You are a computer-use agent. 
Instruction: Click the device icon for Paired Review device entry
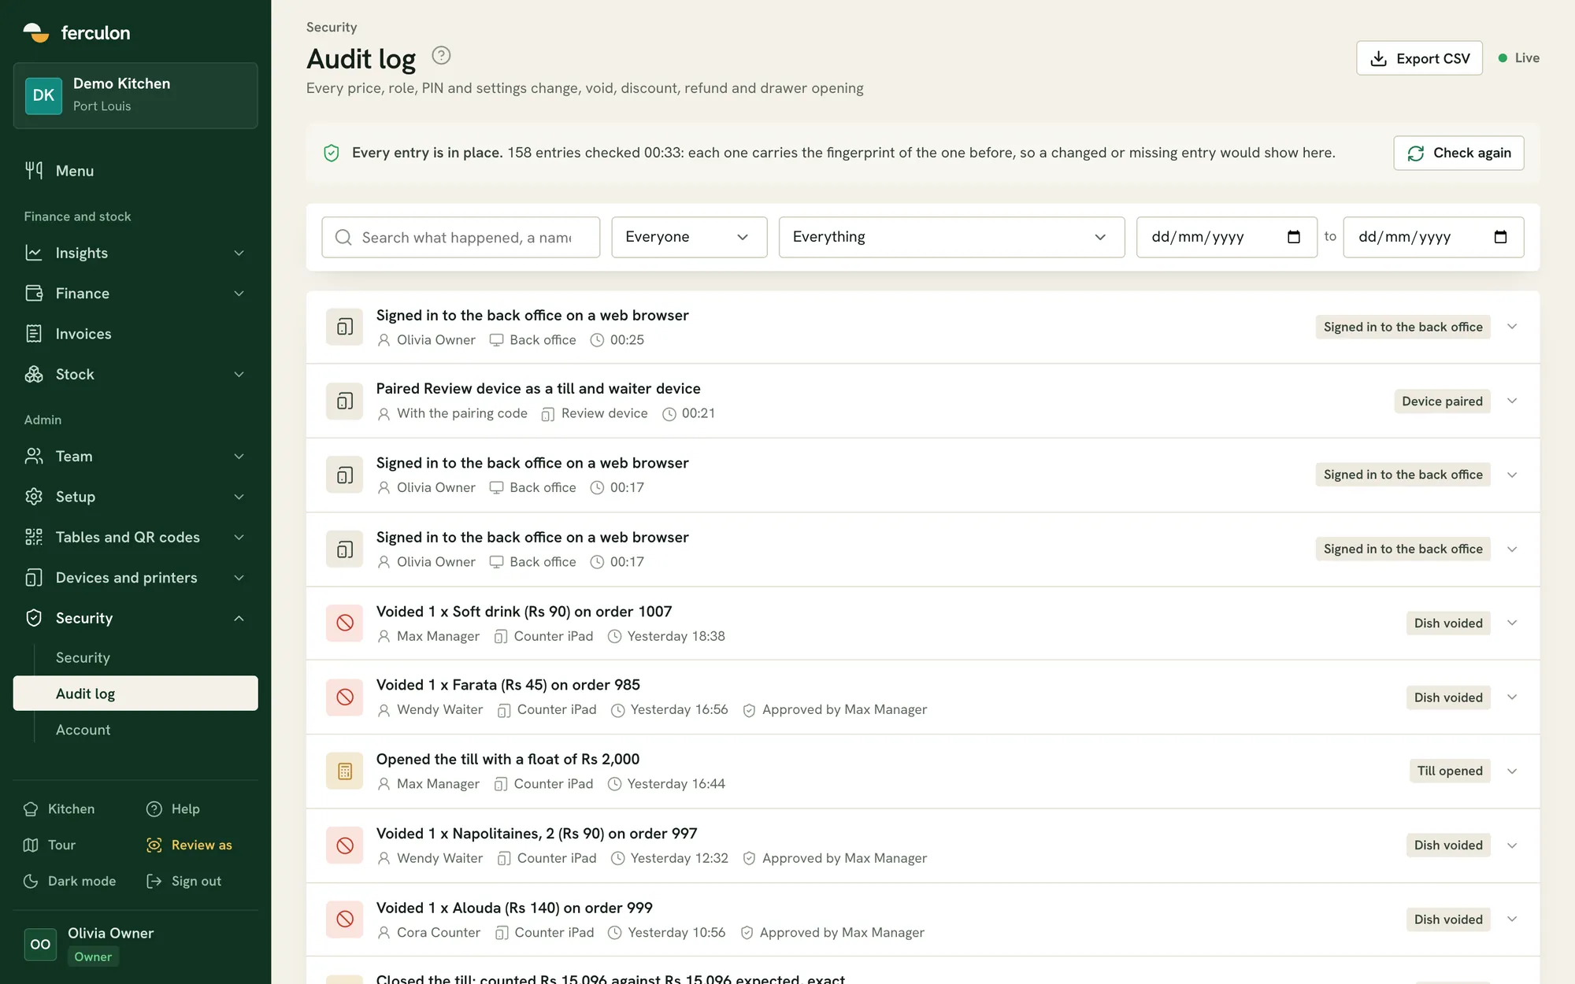click(x=345, y=401)
